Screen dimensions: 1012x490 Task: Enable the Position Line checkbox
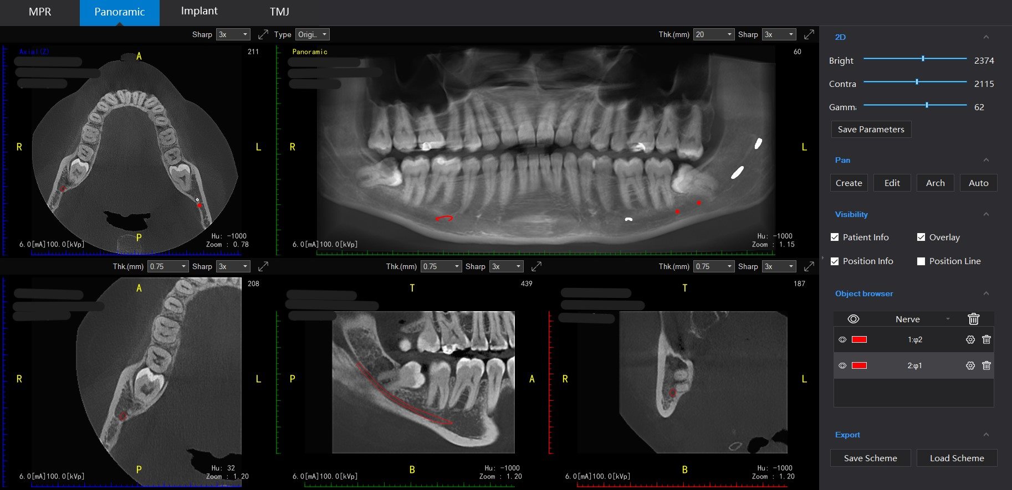coord(921,261)
